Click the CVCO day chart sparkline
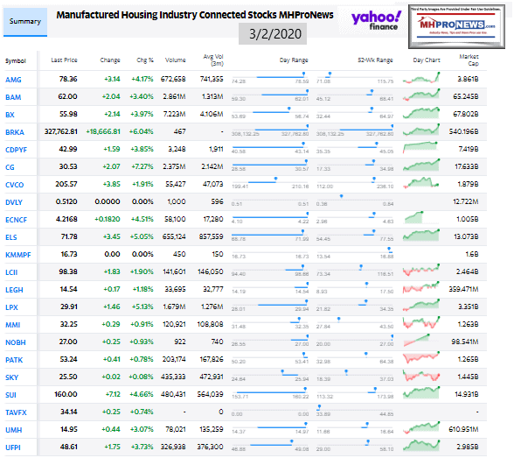 tap(421, 182)
